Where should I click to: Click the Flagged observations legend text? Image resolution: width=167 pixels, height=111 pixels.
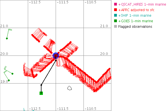135,27
